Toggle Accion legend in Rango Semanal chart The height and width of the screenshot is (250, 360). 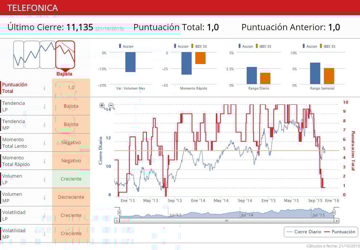click(310, 46)
